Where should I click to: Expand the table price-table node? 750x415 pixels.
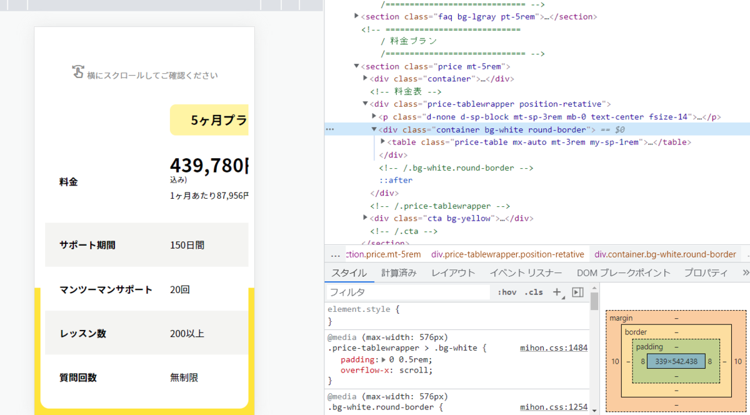383,142
